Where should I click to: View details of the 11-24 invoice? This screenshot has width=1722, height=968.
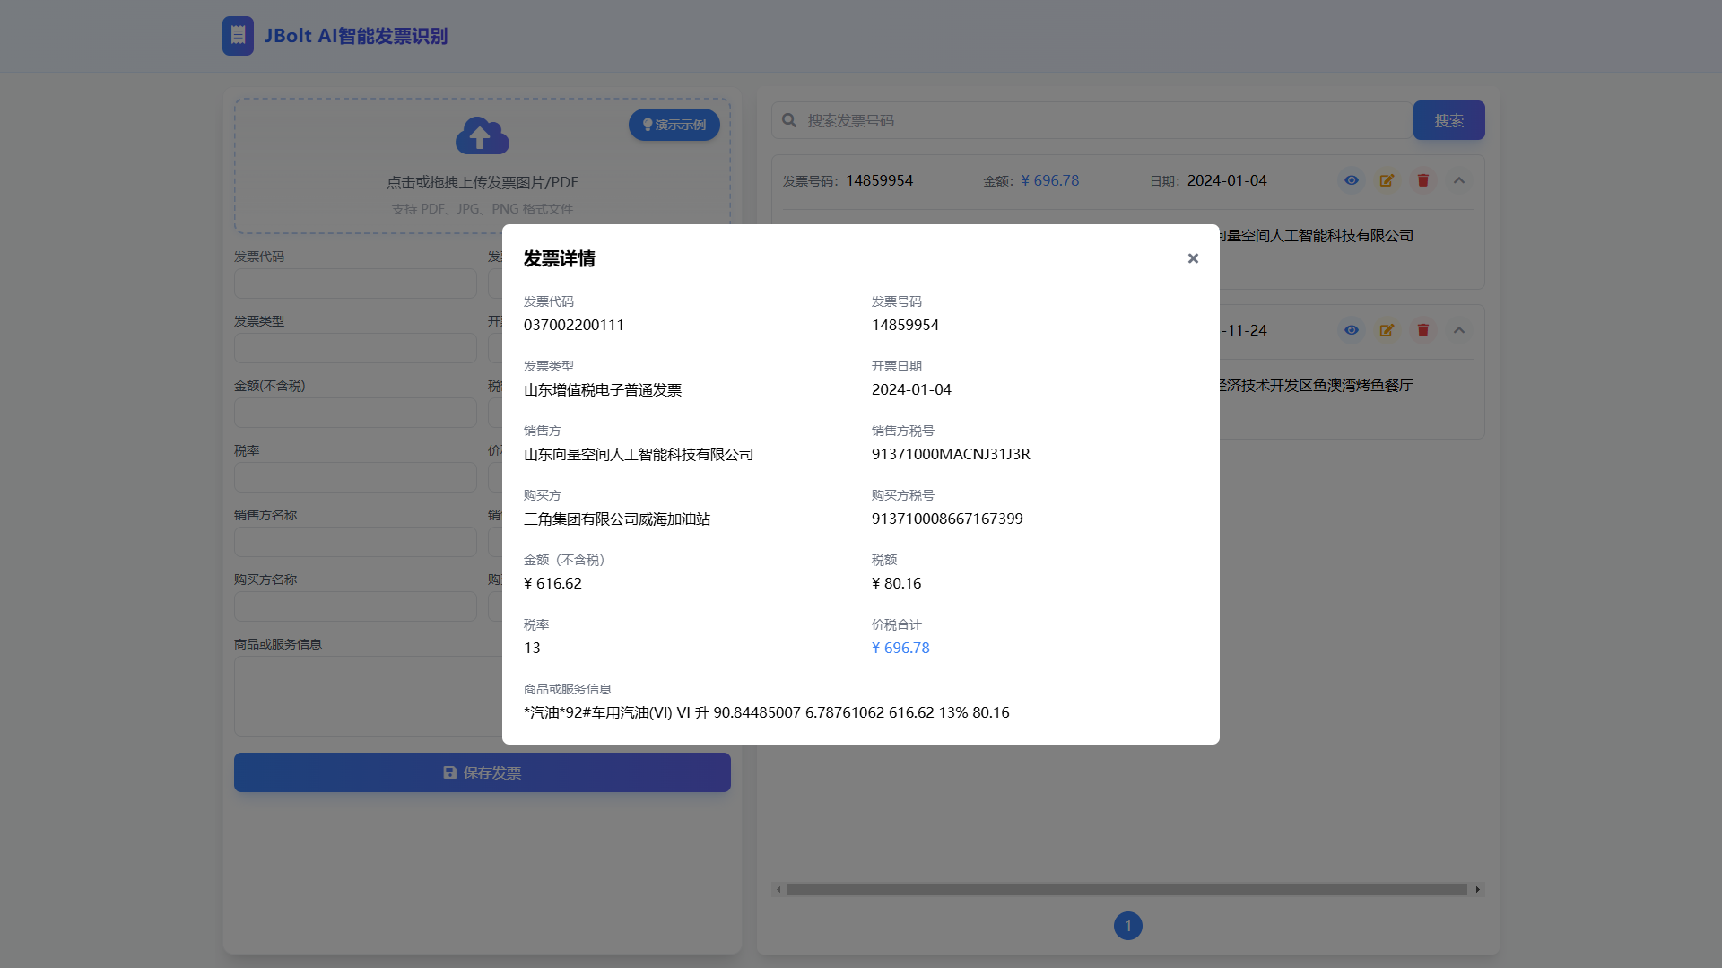point(1351,330)
